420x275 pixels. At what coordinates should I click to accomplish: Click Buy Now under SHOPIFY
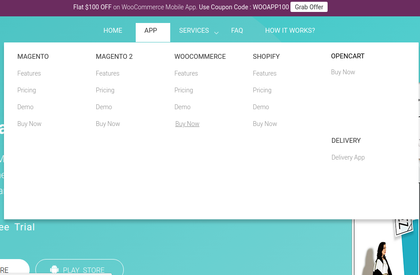[265, 124]
